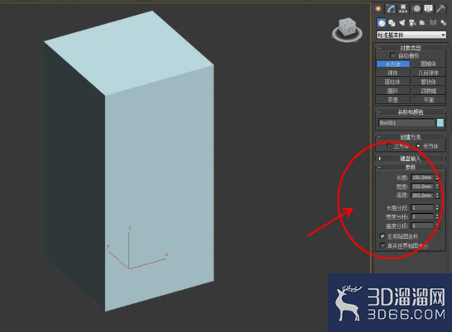
Task: Collapse the 参数 rollout
Action: (411, 167)
